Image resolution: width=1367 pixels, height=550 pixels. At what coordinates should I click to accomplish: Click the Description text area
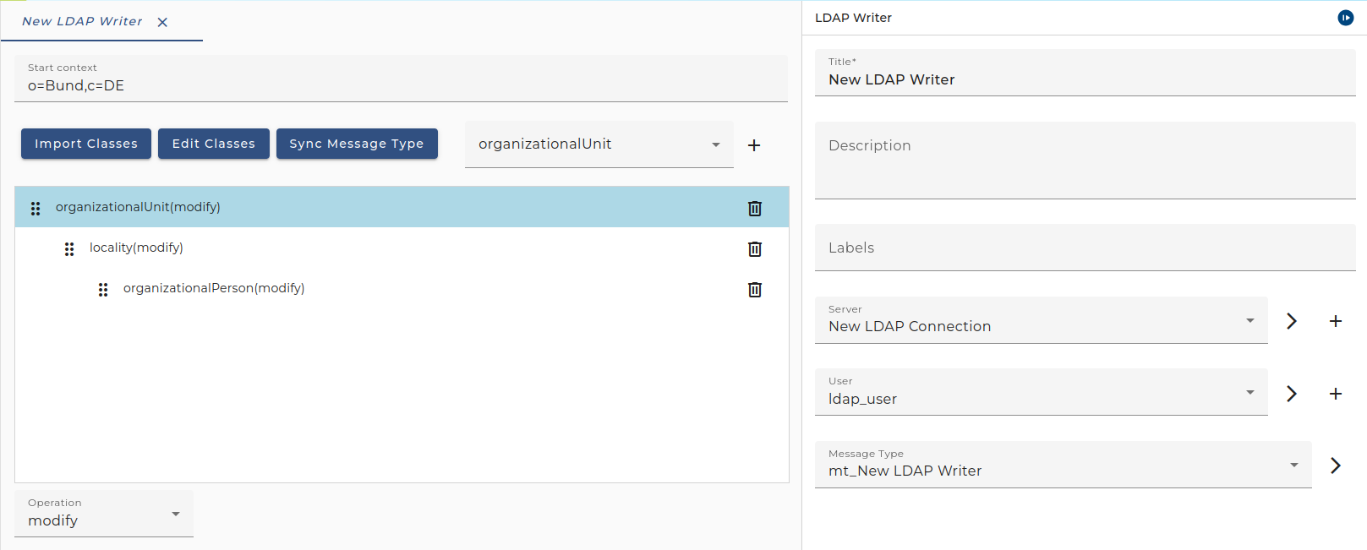coord(1085,161)
